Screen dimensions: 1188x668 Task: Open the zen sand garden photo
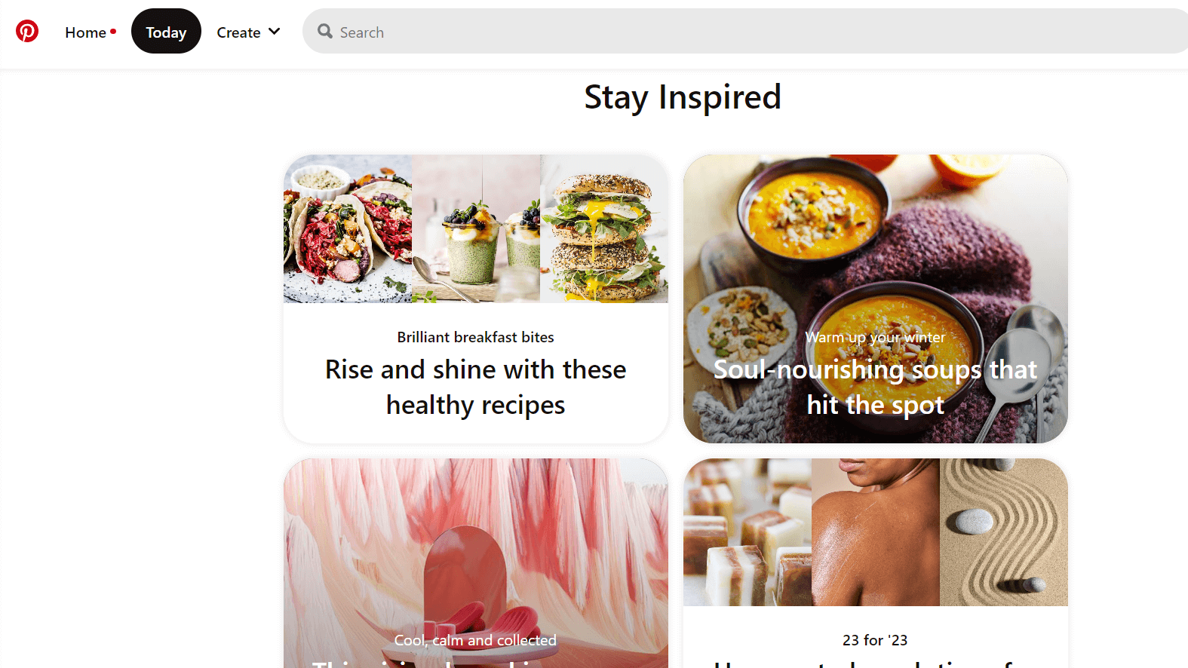tap(1004, 532)
